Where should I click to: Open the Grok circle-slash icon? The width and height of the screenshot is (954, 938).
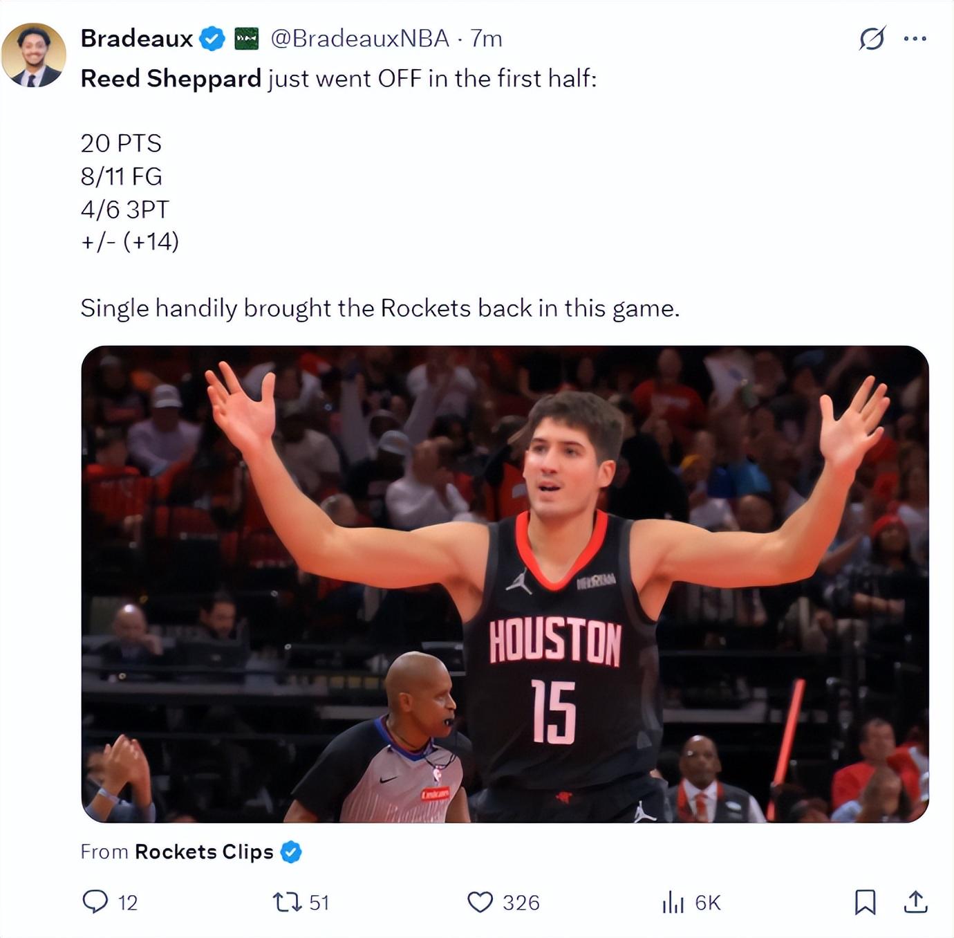pyautogui.click(x=872, y=38)
